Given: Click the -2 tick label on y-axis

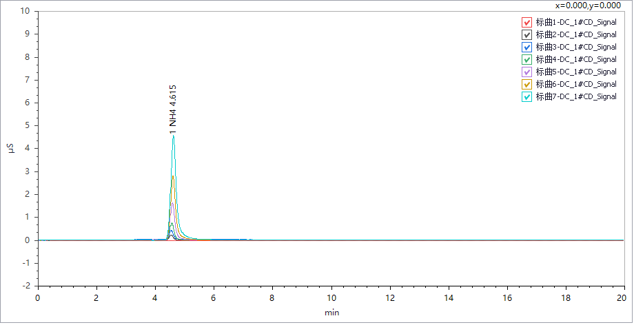Looking at the screenshot, I should (x=26, y=286).
